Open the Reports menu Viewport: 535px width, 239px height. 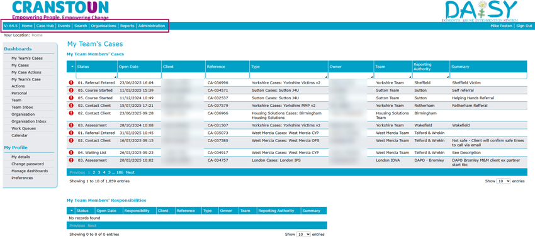point(127,26)
